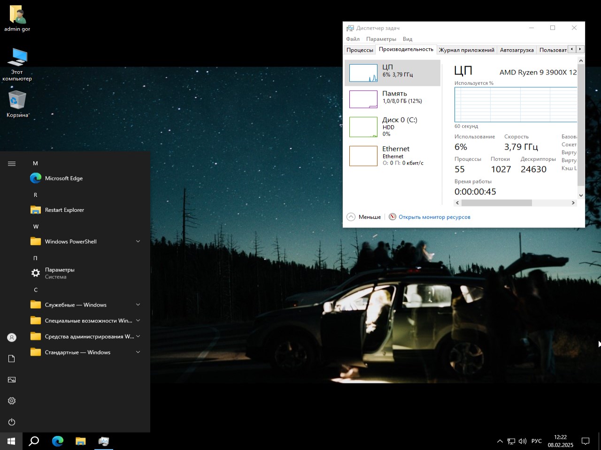Open the power button in Start menu

tap(11, 421)
